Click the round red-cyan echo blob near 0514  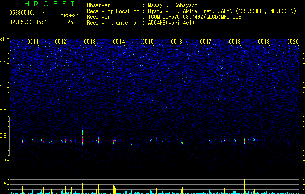[114, 141]
